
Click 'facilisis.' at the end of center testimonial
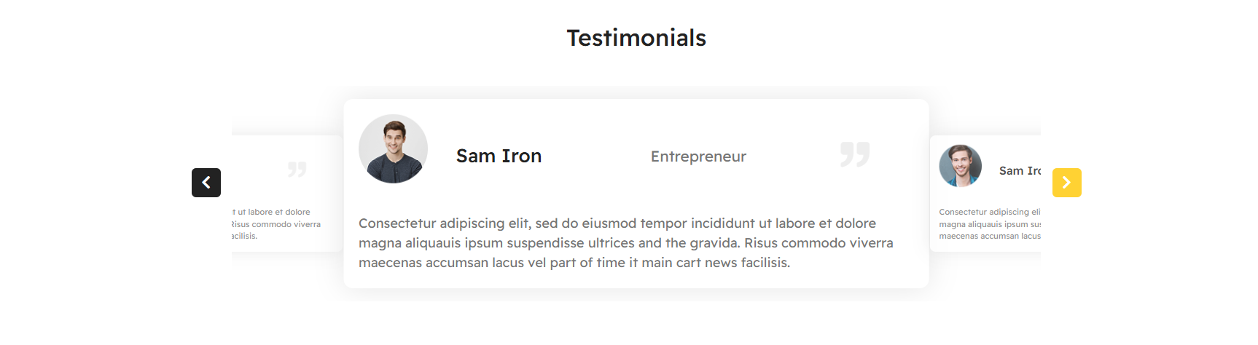point(765,263)
